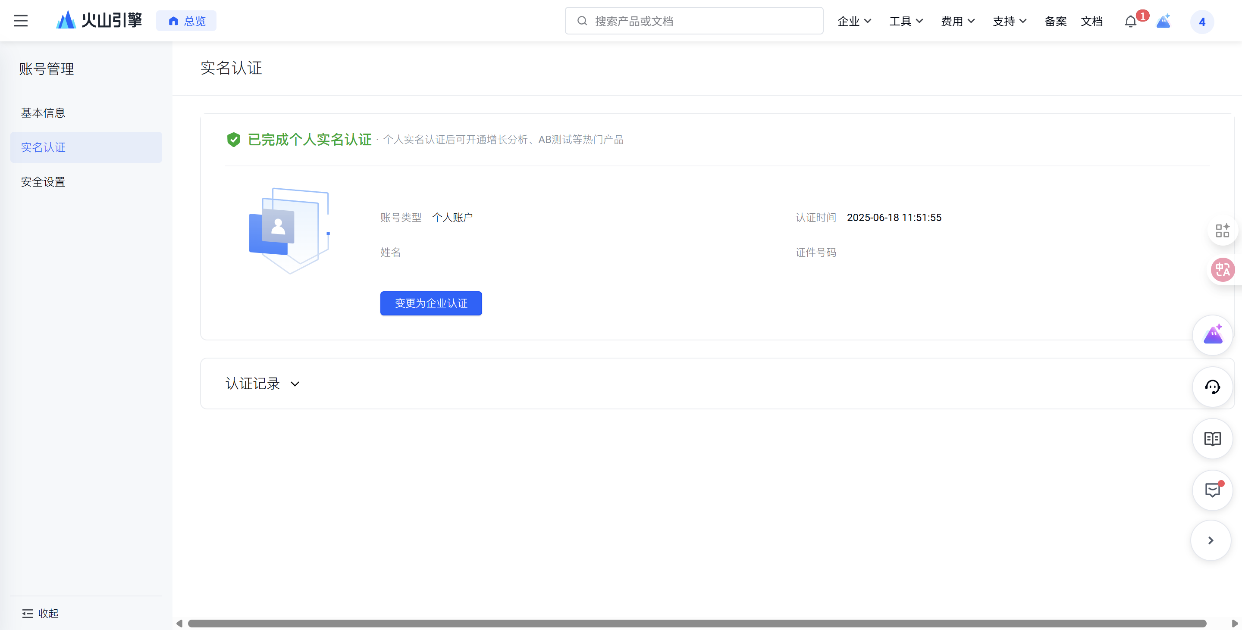This screenshot has width=1242, height=630.
Task: Open the AI assistant icon in header
Action: coord(1164,21)
